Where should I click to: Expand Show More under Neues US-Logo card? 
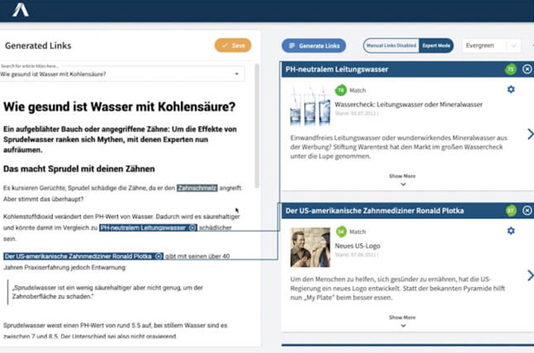403,321
